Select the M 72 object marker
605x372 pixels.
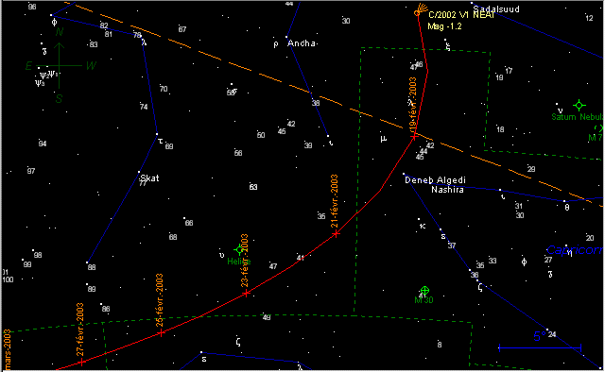(x=600, y=128)
